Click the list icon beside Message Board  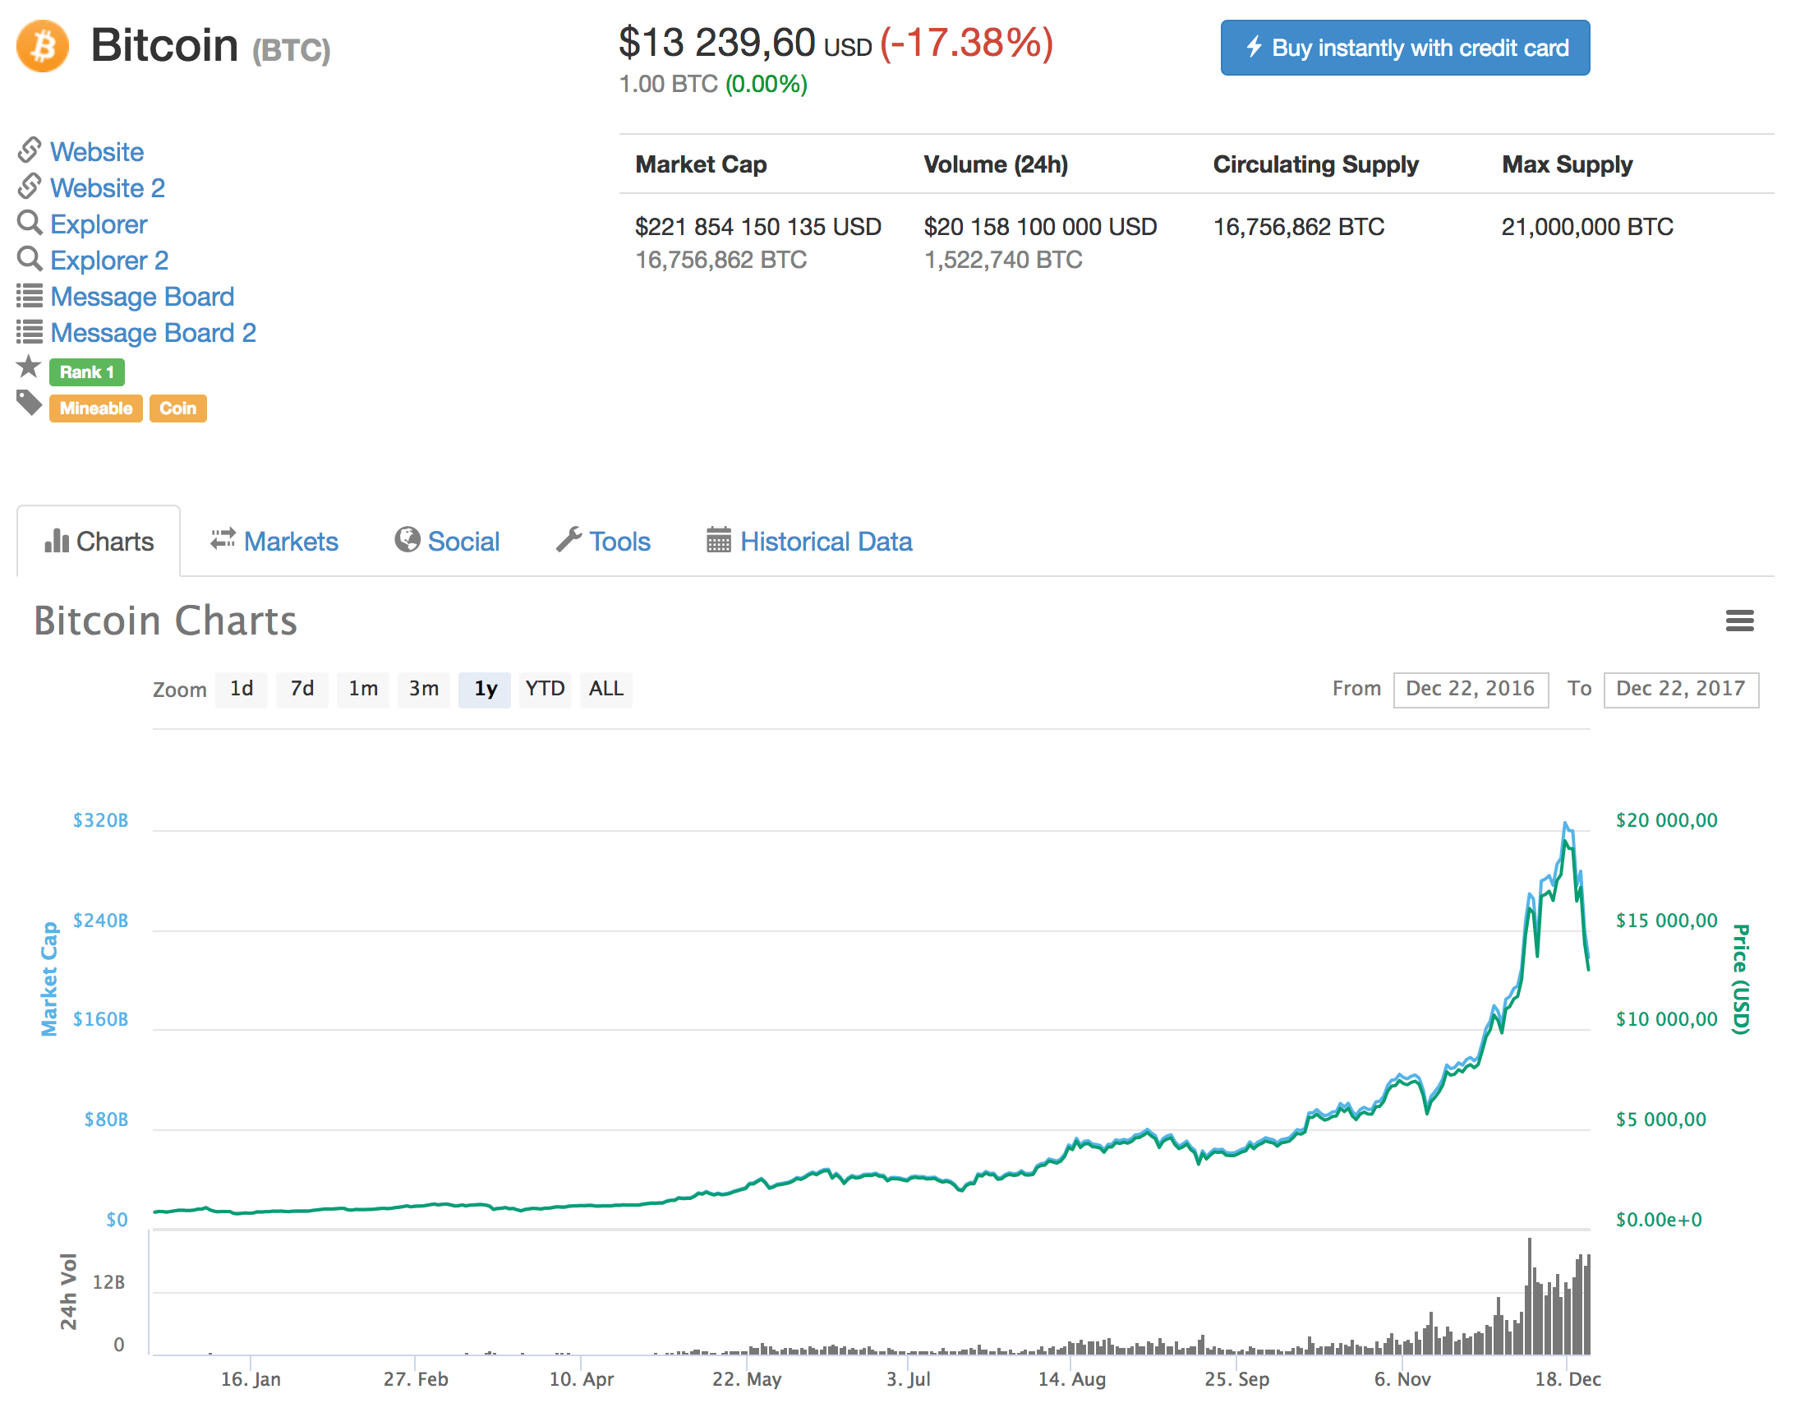29,295
